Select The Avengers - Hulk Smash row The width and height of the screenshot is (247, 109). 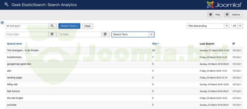(124, 51)
